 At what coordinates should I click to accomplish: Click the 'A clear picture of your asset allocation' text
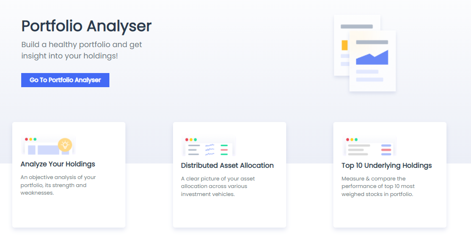pos(218,182)
